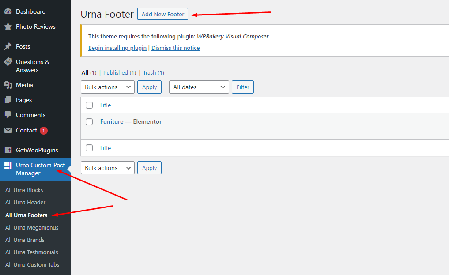This screenshot has height=275, width=449.
Task: Click the Begin installing plugin link
Action: click(117, 48)
